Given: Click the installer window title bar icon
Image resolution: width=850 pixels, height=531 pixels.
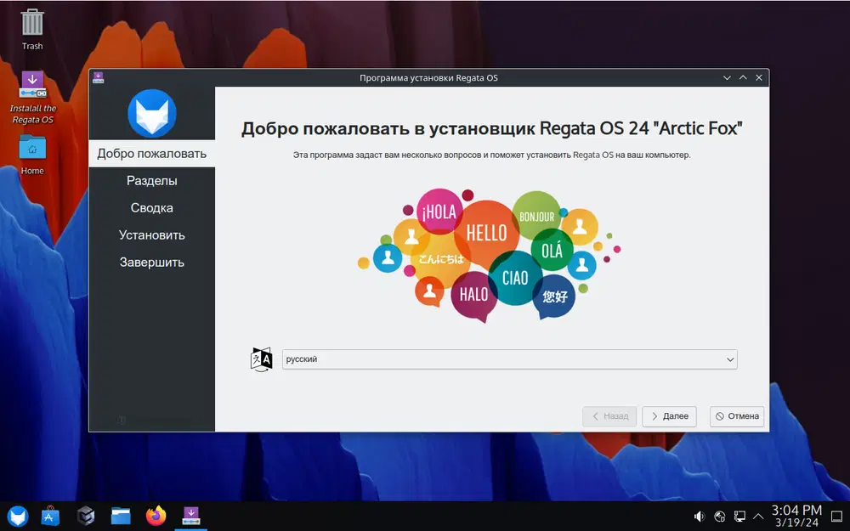Looking at the screenshot, I should click(98, 77).
